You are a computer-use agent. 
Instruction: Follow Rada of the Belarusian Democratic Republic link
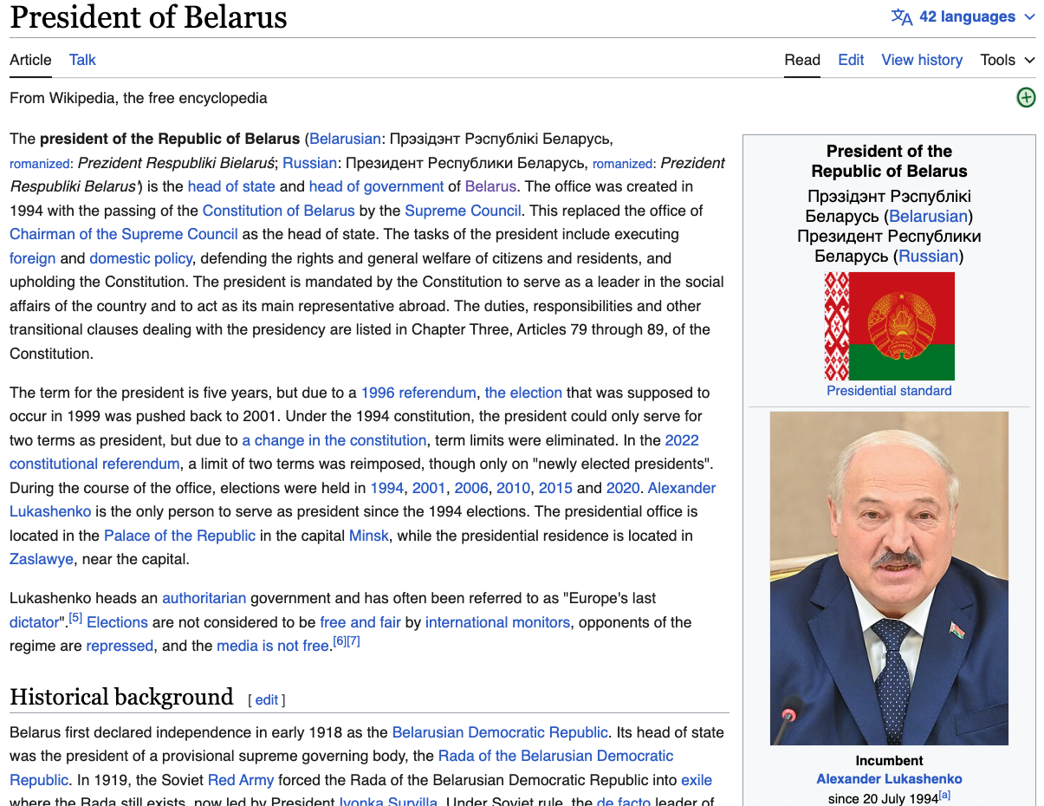tap(555, 756)
